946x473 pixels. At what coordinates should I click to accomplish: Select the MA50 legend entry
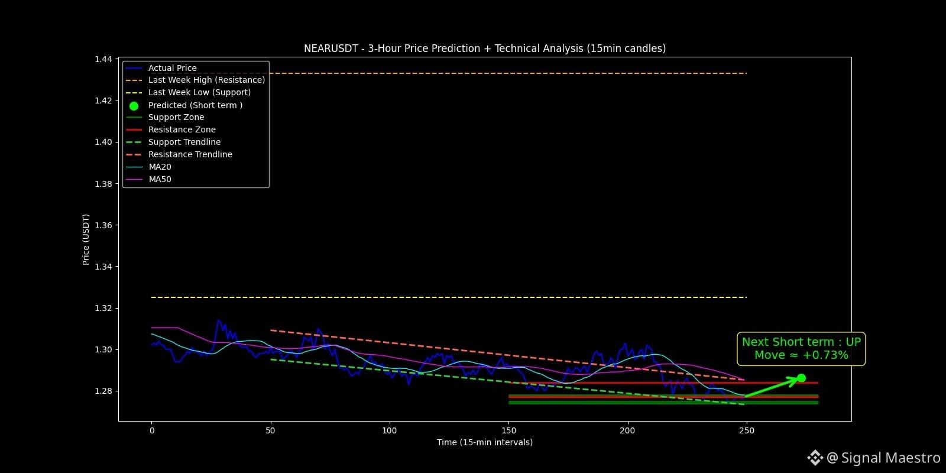click(x=148, y=179)
